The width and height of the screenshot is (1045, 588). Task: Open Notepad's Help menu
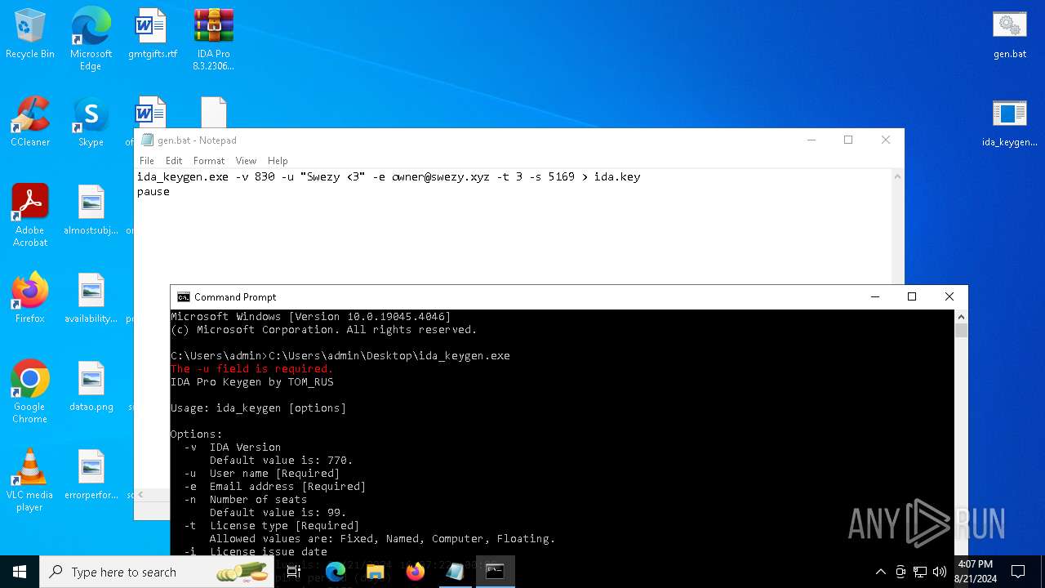tap(278, 161)
